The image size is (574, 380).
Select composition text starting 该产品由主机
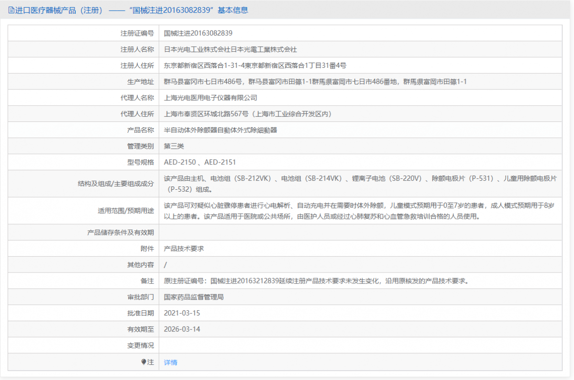click(x=360, y=184)
